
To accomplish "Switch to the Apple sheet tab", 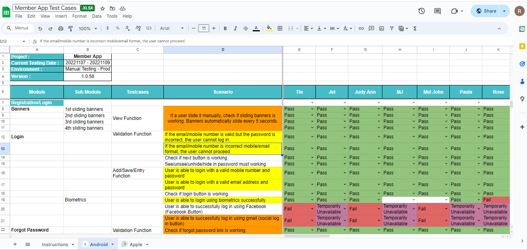I will 136,245.
